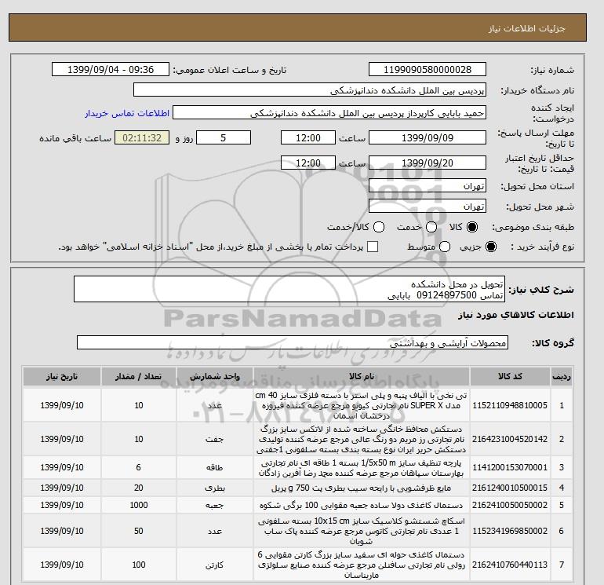604x585 pixels.
Task: Click the buyer organization name field
Action: (x=310, y=90)
